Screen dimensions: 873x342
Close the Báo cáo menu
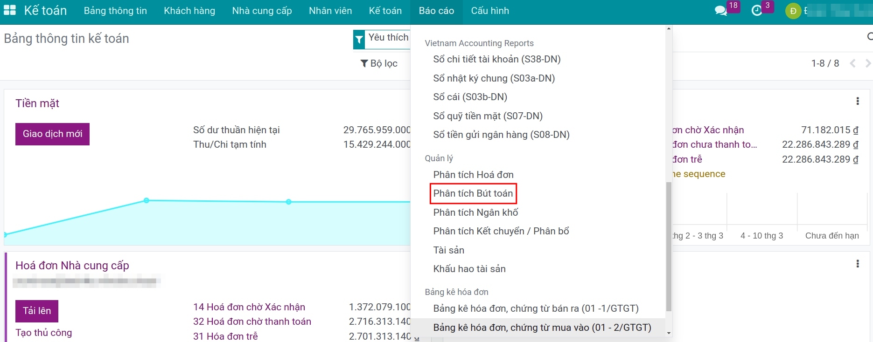pos(436,11)
